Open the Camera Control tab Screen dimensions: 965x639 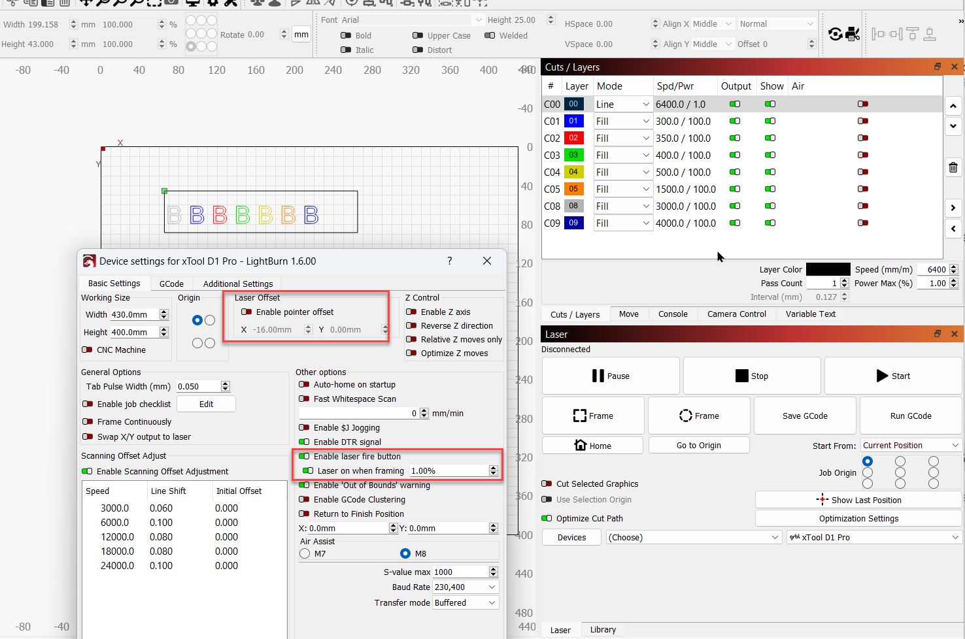736,314
